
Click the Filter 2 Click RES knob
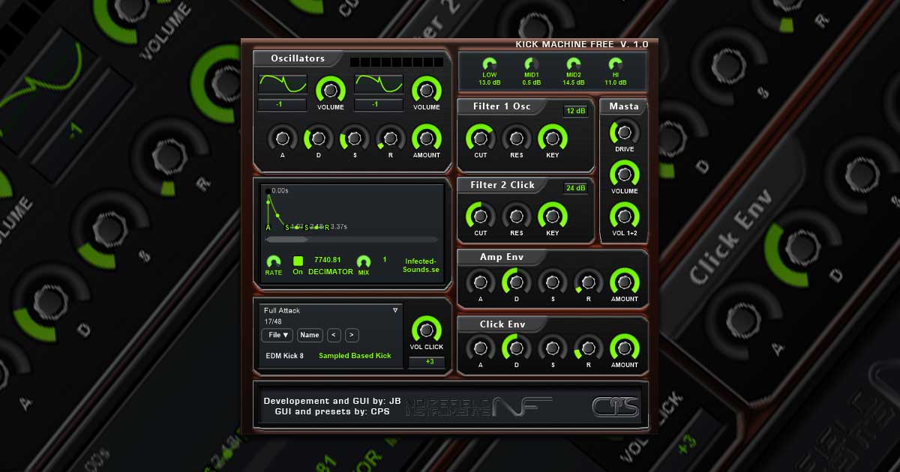tap(516, 216)
